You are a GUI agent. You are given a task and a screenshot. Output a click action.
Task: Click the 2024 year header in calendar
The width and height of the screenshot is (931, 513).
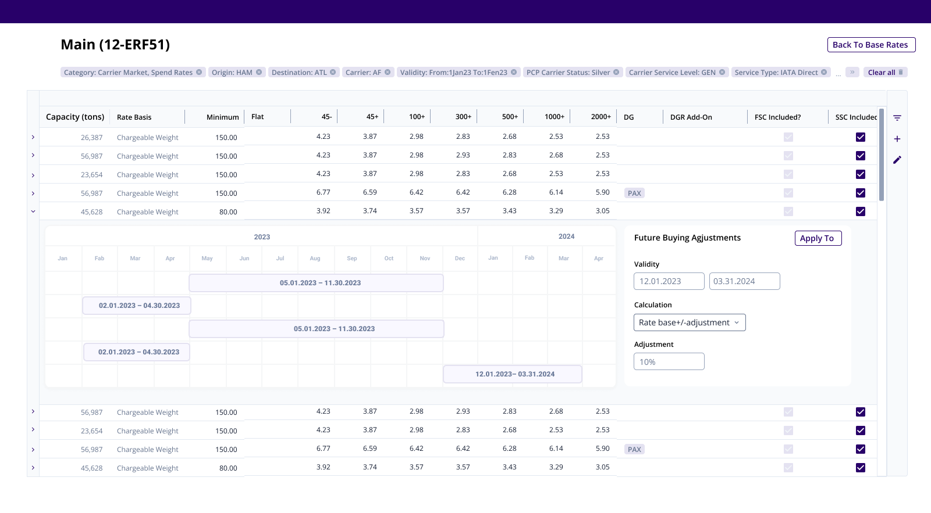coord(567,236)
